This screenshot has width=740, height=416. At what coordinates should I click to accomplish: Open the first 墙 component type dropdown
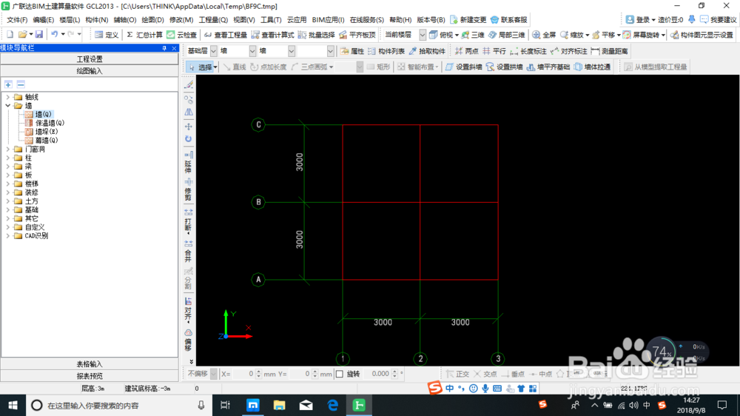[252, 51]
